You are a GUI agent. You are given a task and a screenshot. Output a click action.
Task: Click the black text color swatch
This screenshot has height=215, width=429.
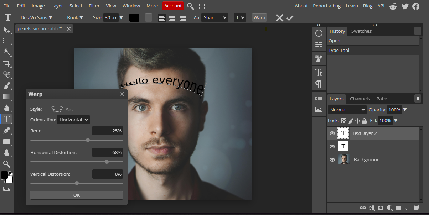[134, 18]
